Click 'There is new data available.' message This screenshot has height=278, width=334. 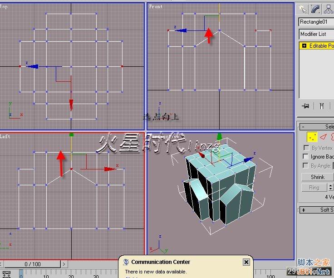156,272
